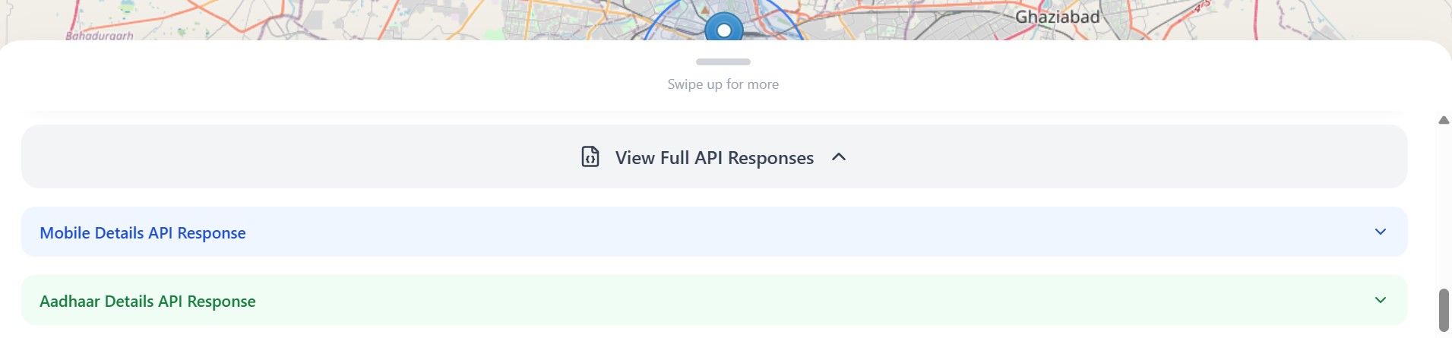Open the Mobile Details API Response title
This screenshot has width=1452, height=338.
143,232
